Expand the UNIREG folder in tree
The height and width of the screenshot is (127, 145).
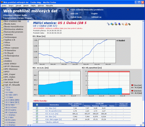pos(2,61)
